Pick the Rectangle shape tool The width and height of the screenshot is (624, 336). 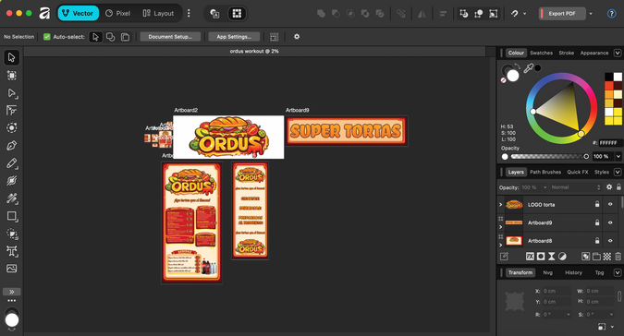[x=11, y=216]
